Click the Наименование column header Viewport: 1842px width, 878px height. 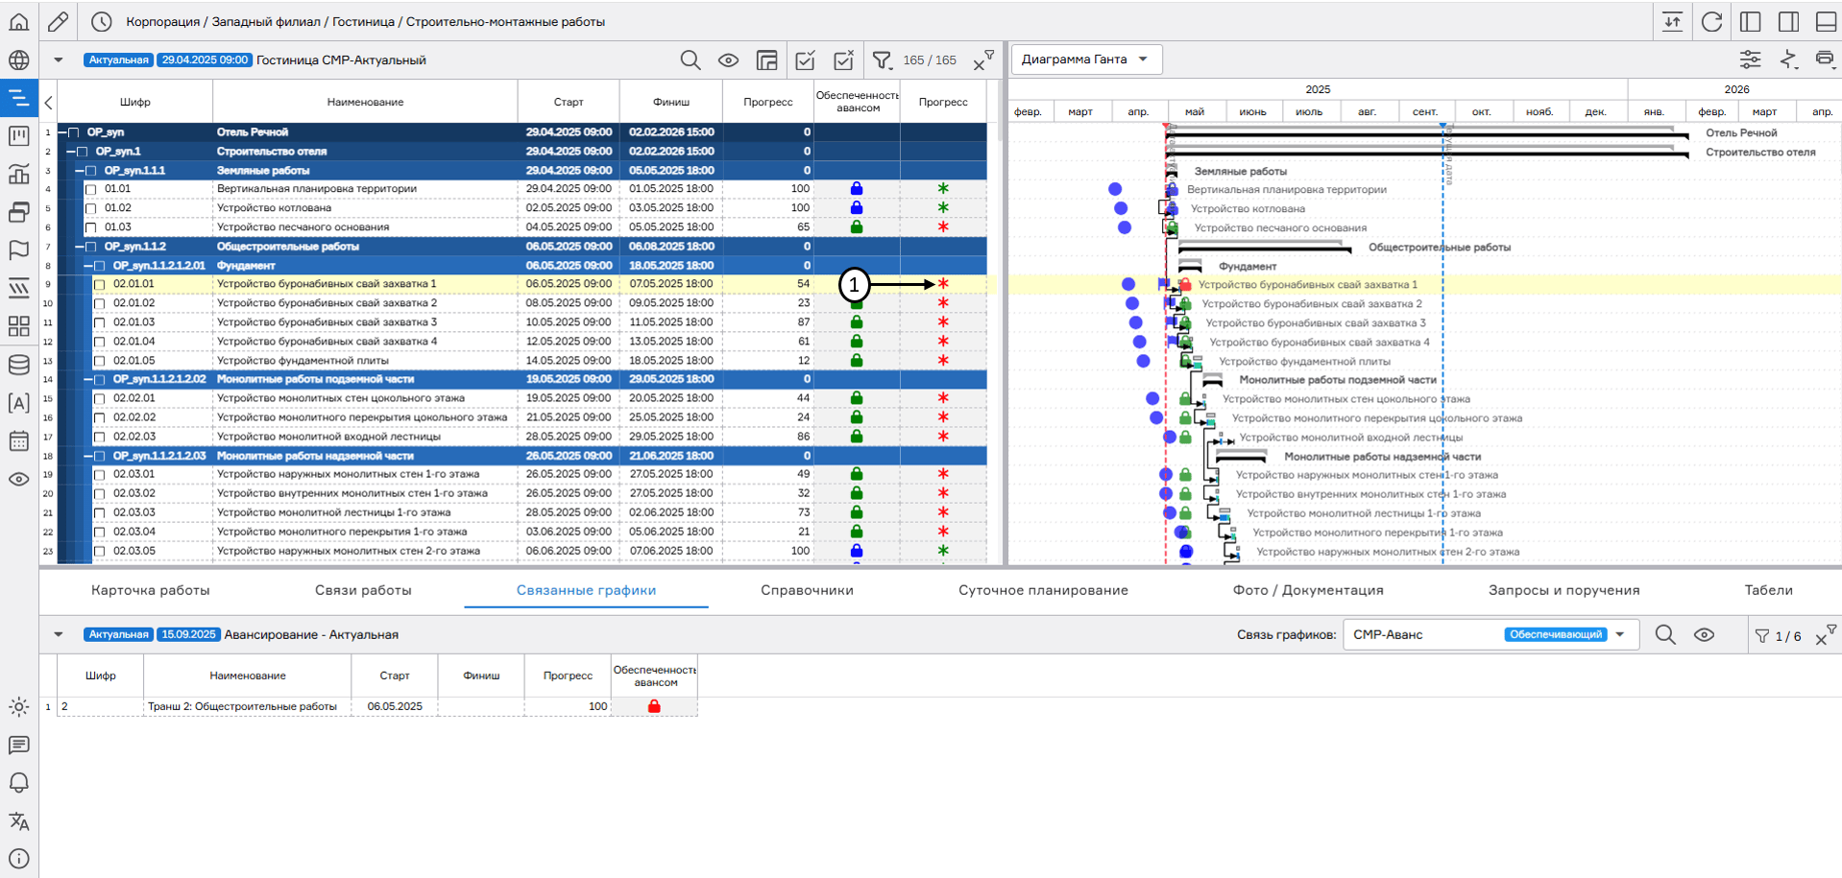(365, 102)
